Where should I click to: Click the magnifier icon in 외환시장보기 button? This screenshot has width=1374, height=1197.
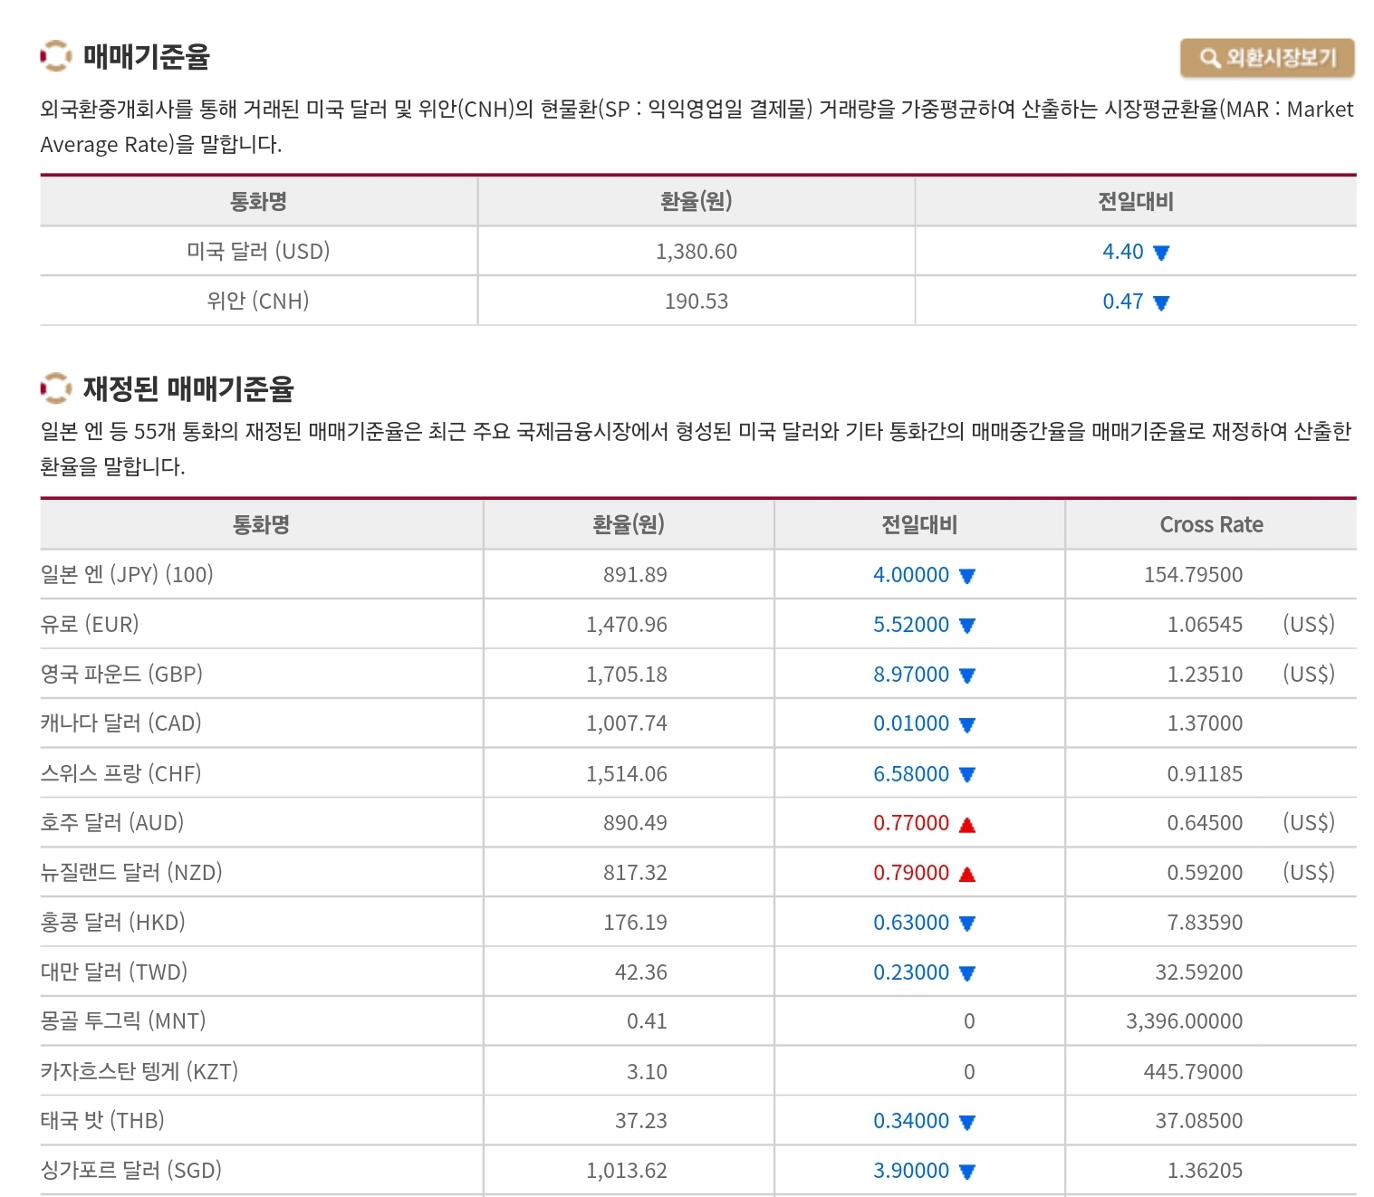point(1209,58)
